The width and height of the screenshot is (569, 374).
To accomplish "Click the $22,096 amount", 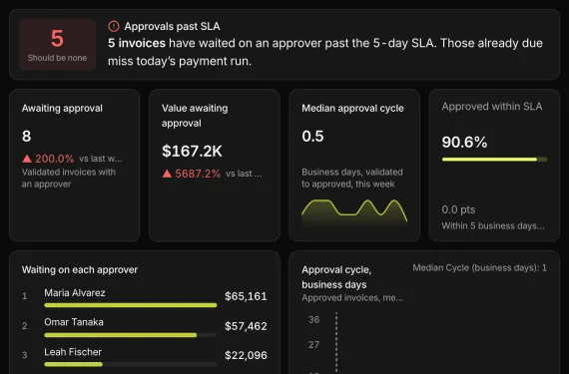I will (246, 355).
